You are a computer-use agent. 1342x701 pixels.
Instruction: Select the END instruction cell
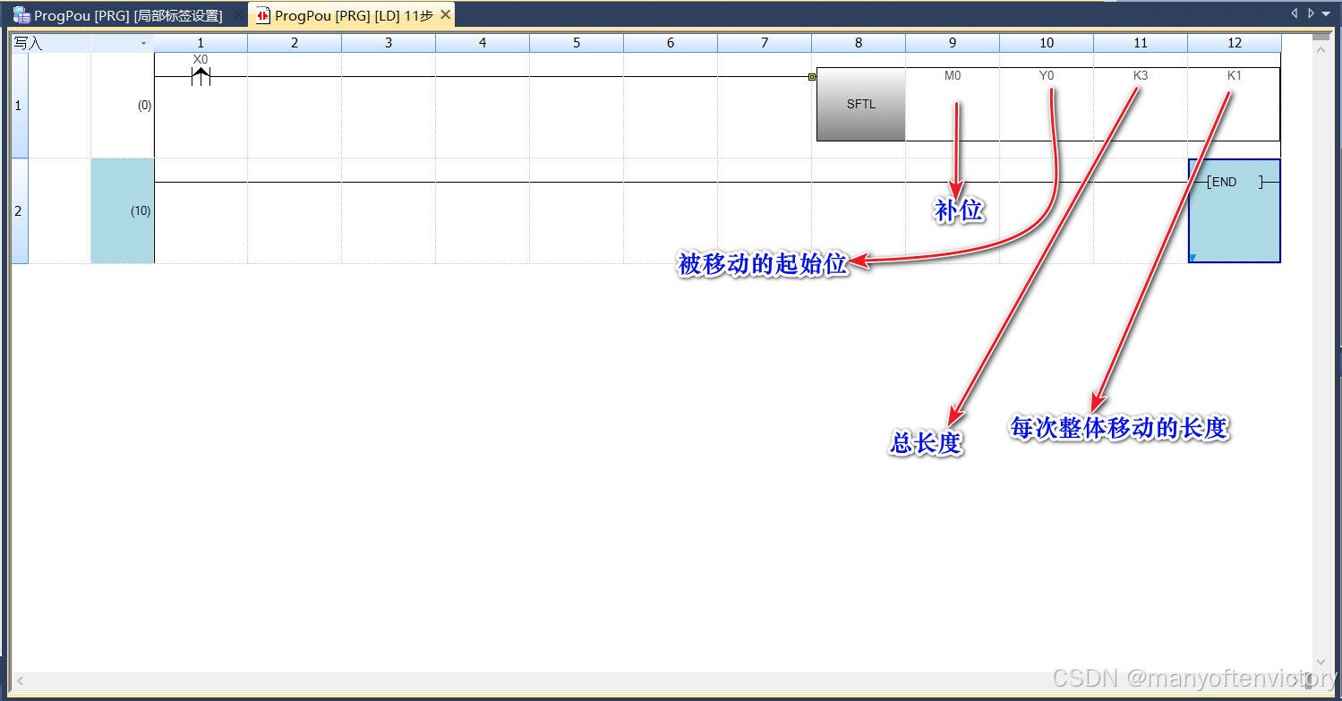tap(1235, 210)
